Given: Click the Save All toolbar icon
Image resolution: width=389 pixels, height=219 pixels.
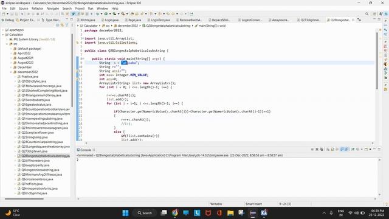Looking at the screenshot, I should [16, 14].
